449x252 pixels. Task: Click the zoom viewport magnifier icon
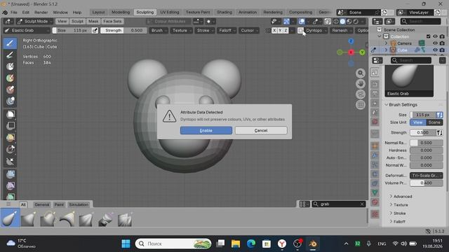point(361,73)
